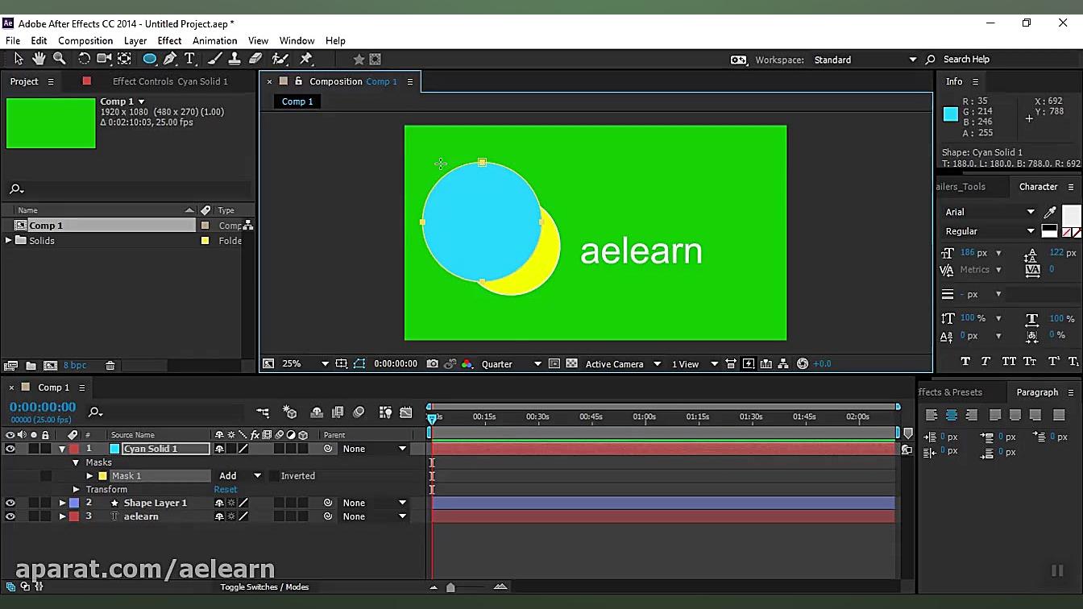Select the Eraser tool

(x=255, y=59)
